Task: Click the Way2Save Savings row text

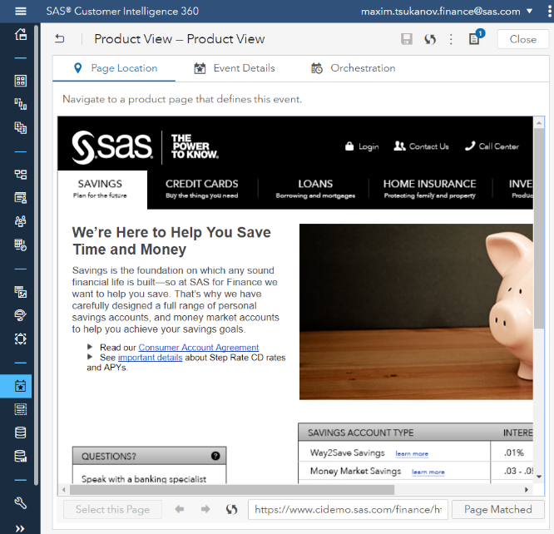Action: click(347, 453)
